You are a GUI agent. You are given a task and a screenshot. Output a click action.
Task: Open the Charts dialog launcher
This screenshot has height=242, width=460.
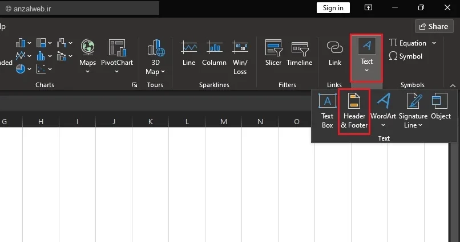pos(135,85)
